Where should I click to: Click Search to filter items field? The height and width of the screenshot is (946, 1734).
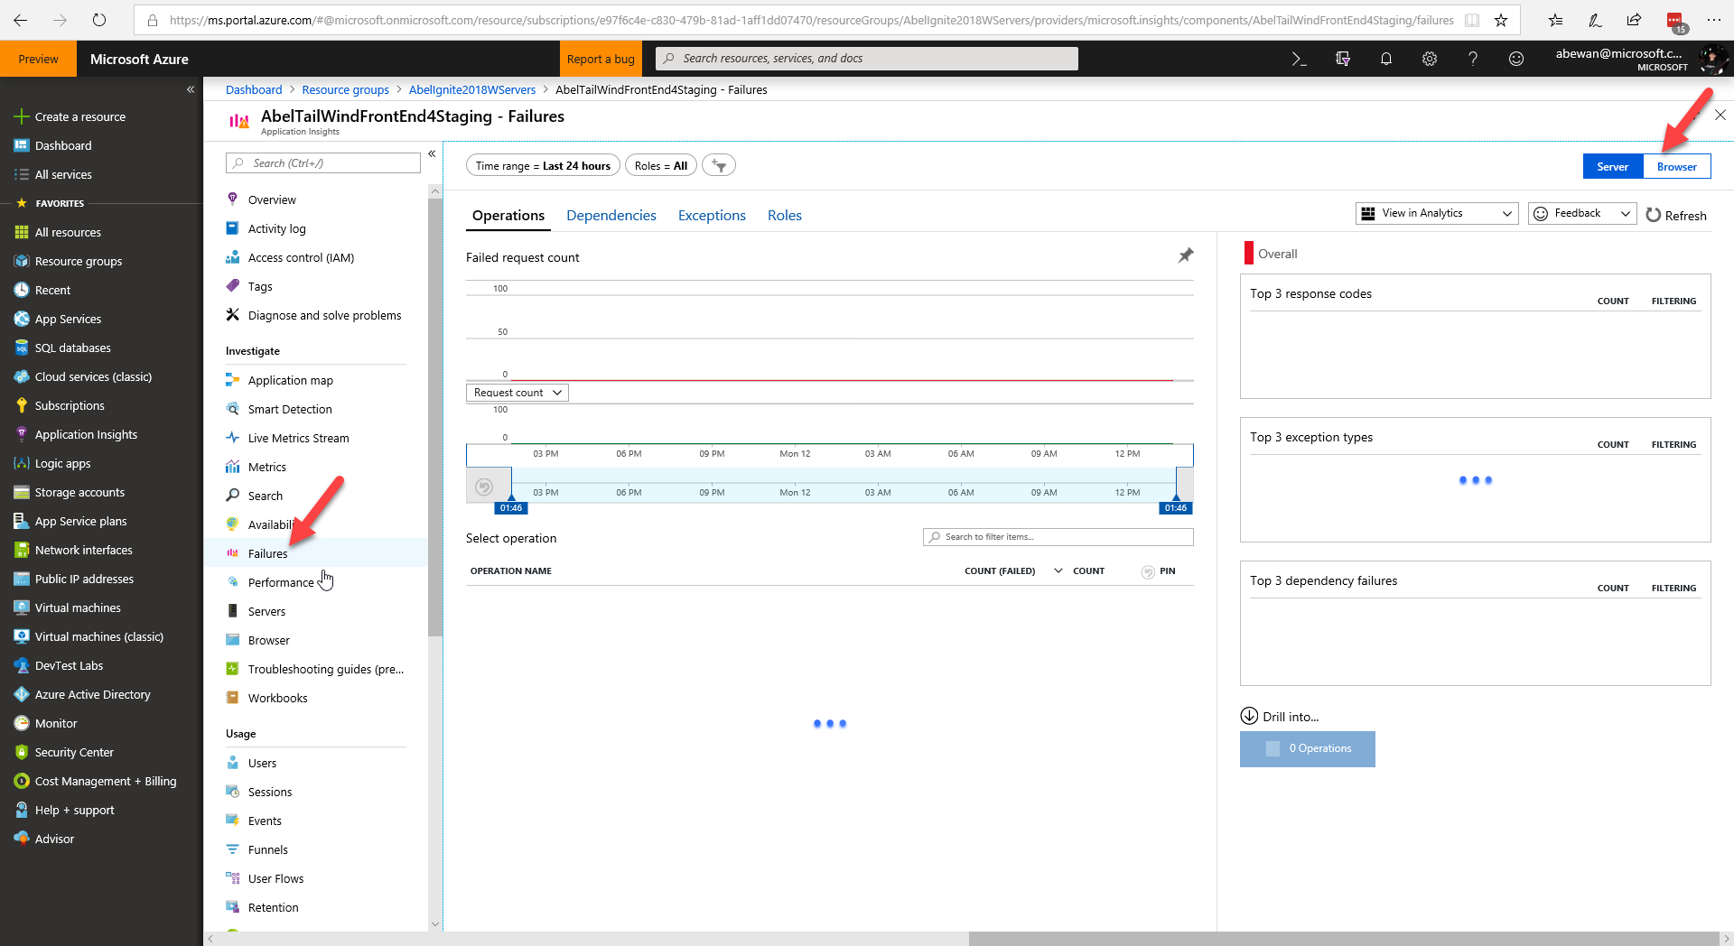point(1058,537)
